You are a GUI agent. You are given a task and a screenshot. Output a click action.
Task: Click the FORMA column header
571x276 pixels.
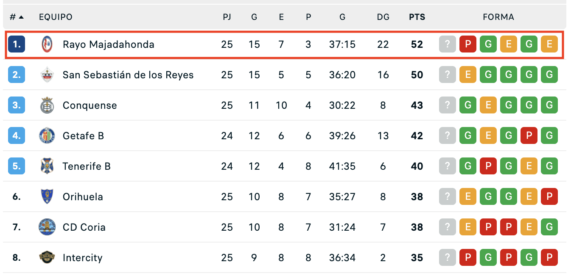click(x=498, y=17)
